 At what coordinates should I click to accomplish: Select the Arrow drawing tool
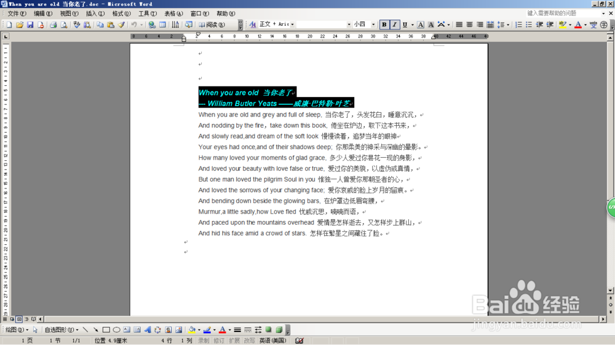point(96,330)
